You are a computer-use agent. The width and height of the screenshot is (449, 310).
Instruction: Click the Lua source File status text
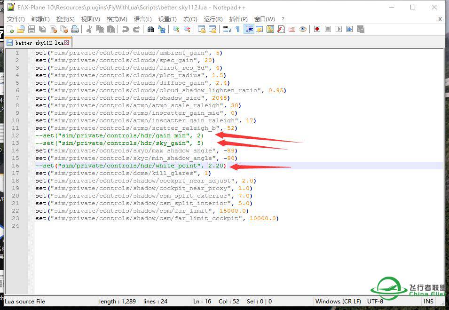25,302
